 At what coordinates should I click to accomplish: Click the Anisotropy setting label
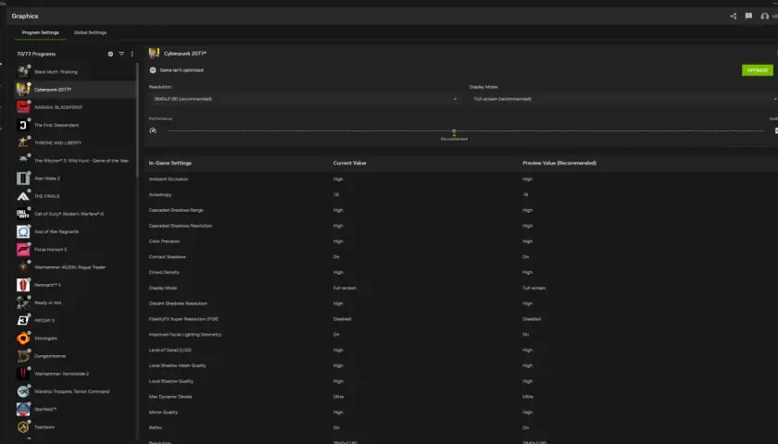point(160,195)
